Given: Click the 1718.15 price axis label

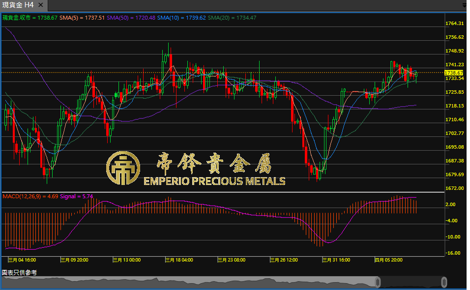Looking at the screenshot, I should [x=454, y=106].
